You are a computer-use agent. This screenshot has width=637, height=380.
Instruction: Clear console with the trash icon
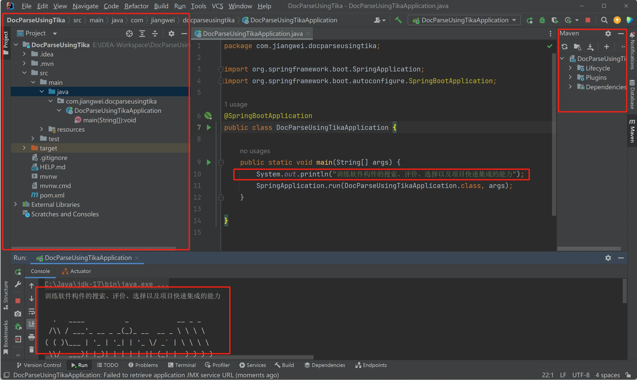point(32,350)
